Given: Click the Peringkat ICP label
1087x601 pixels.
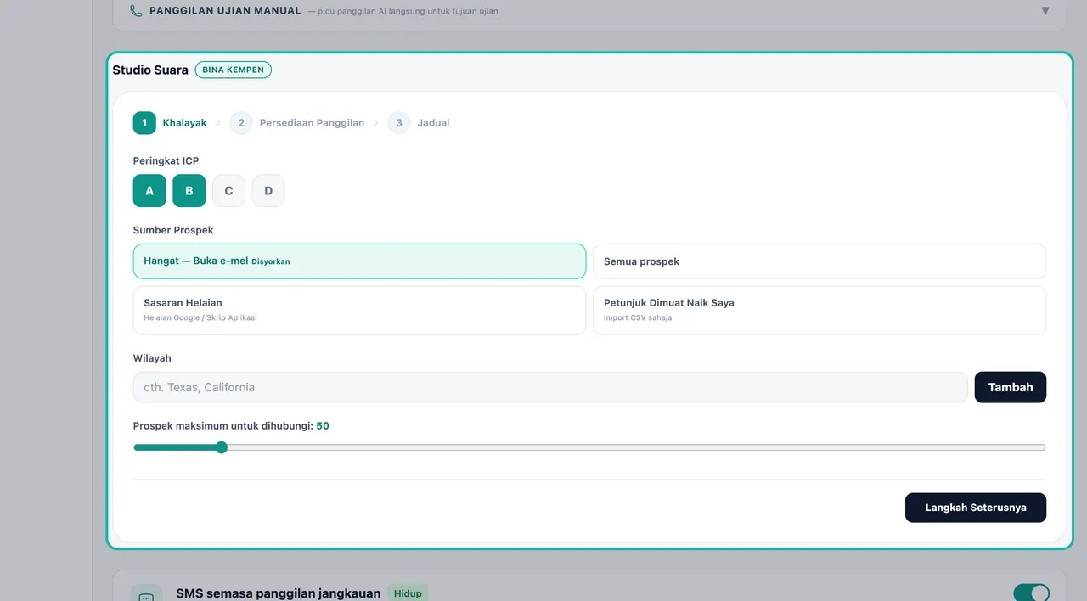Looking at the screenshot, I should click(x=166, y=160).
